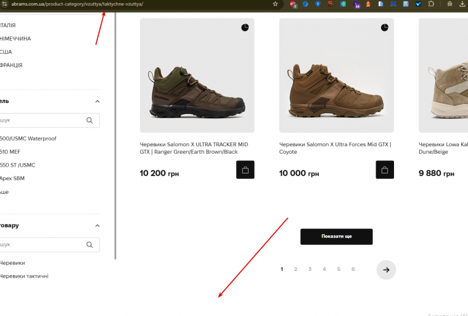Open the white-blue pages extension icon
Screen dimensions: 468x316
click(x=380, y=4)
